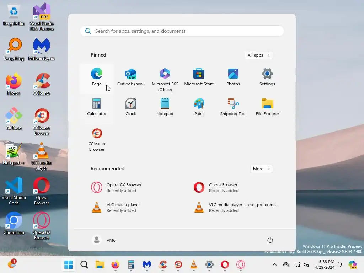This screenshot has height=273, width=364.
Task: Launch CCleaner Browser pinned in Start
Action: coord(97,139)
